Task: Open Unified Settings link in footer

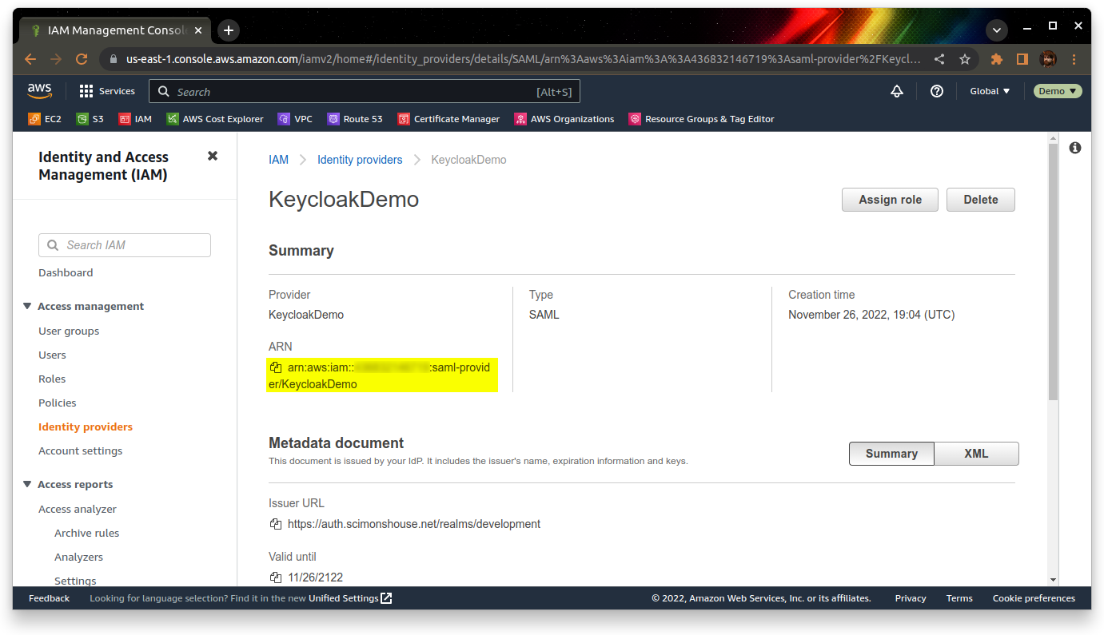Action: click(350, 598)
